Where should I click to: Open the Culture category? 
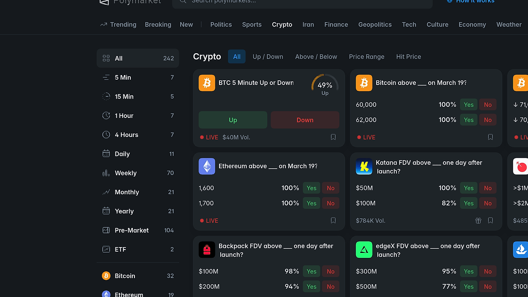point(438,24)
